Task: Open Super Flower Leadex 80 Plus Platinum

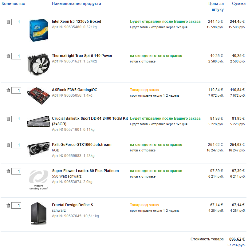Action: pyautogui.click(x=85, y=171)
